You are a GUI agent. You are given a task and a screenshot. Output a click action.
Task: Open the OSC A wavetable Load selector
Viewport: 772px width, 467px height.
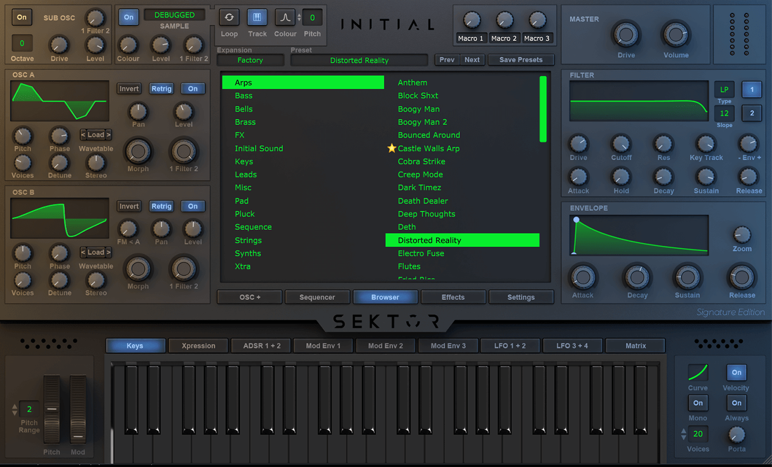95,135
